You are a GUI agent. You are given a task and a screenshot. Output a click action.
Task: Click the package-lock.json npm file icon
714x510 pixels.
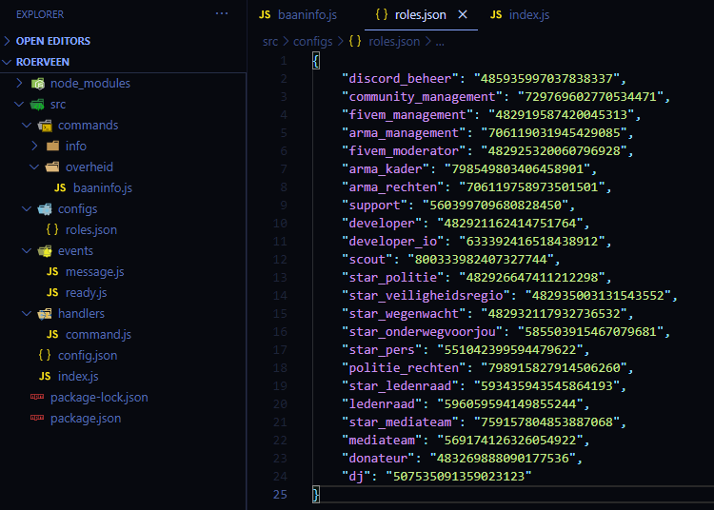tap(38, 398)
